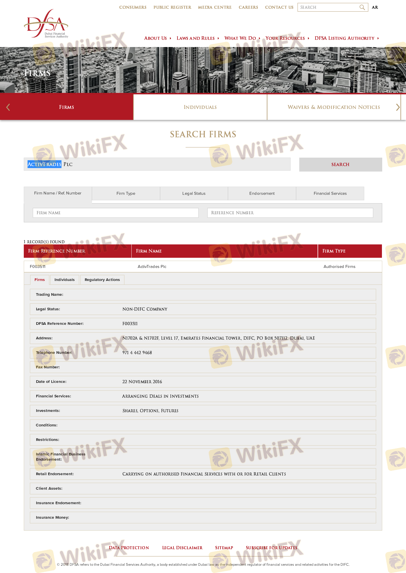This screenshot has height=573, width=406.
Task: Click the Emirates Financial Tower address
Action: [219, 338]
